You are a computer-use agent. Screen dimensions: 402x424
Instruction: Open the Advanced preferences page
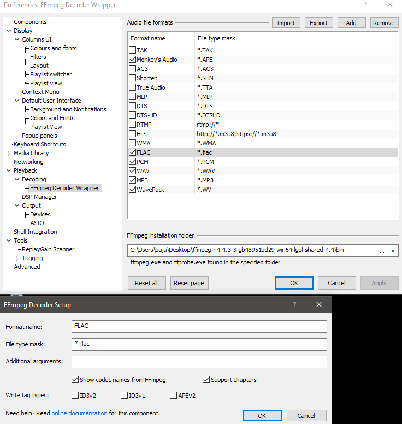[x=27, y=267]
